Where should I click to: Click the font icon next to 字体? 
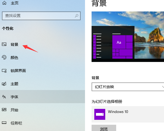[4, 97]
